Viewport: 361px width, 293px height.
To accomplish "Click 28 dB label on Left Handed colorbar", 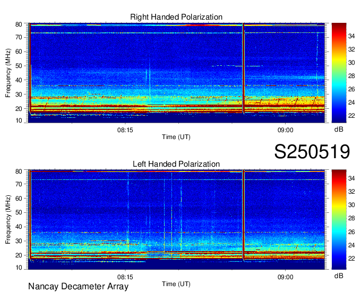I will [351, 219].
